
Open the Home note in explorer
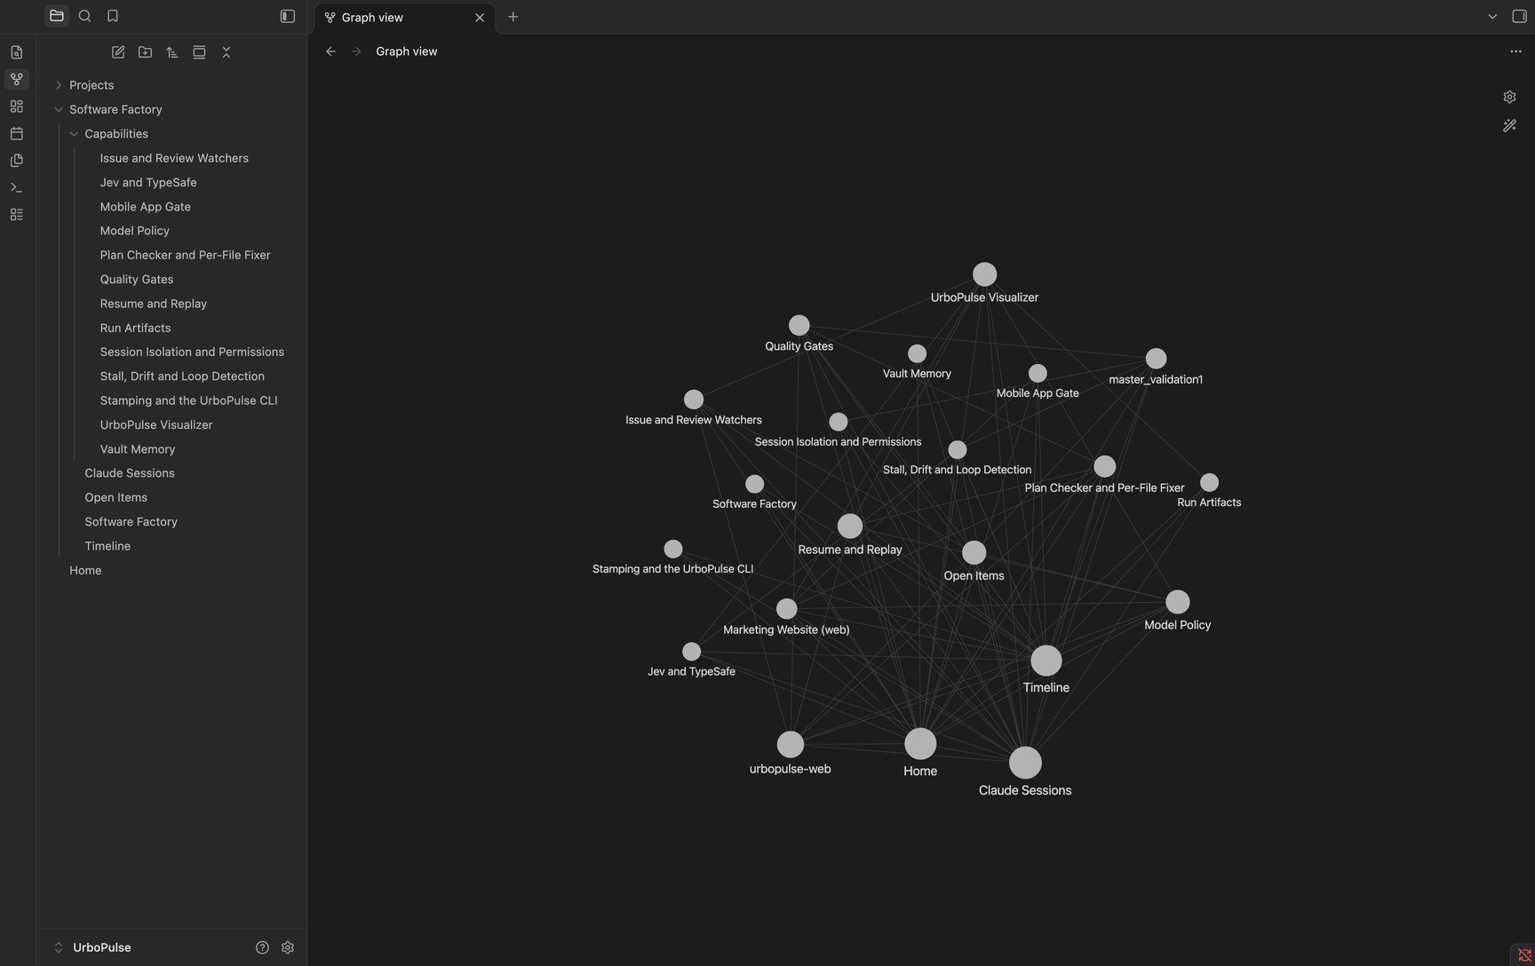85,570
